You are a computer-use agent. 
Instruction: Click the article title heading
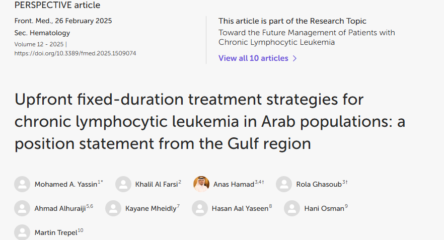point(189,121)
